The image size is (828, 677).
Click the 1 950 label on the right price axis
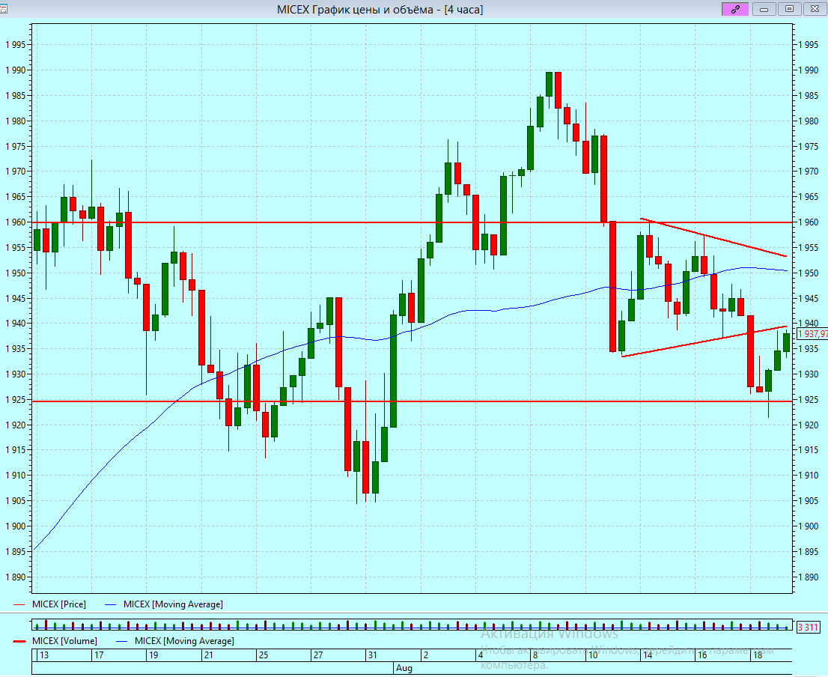(x=809, y=273)
